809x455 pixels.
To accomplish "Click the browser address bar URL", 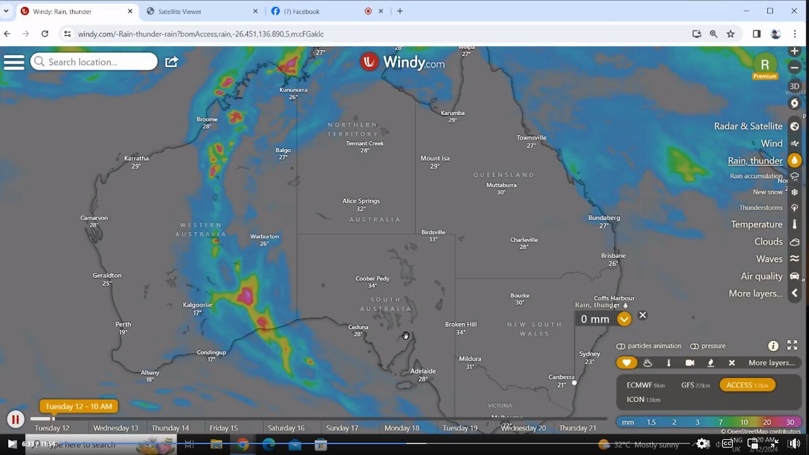I will pyautogui.click(x=200, y=33).
